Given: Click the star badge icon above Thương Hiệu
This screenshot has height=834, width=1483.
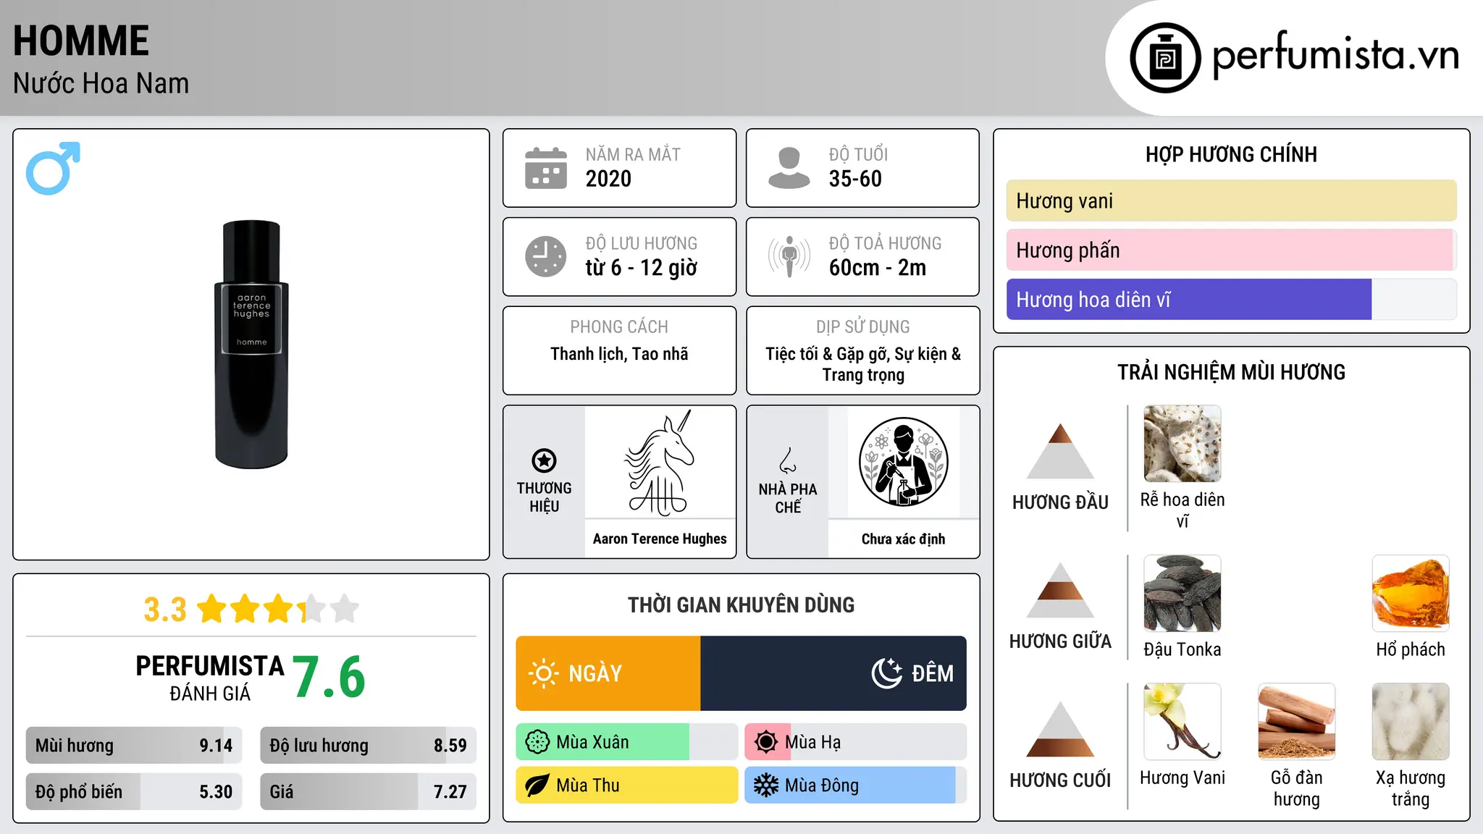Looking at the screenshot, I should [544, 460].
